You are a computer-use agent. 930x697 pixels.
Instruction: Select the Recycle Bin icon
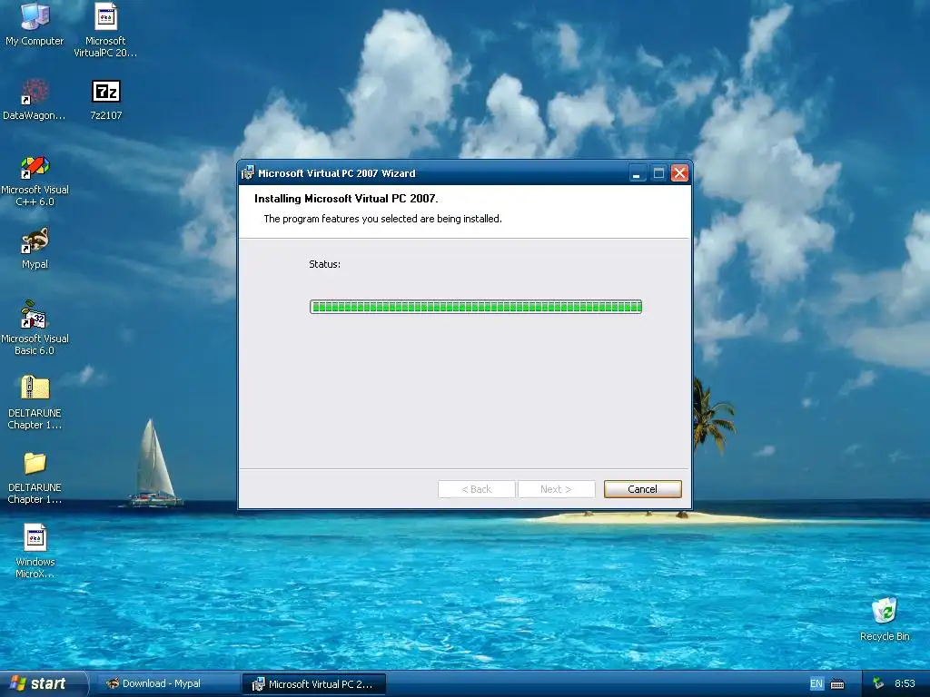click(885, 619)
